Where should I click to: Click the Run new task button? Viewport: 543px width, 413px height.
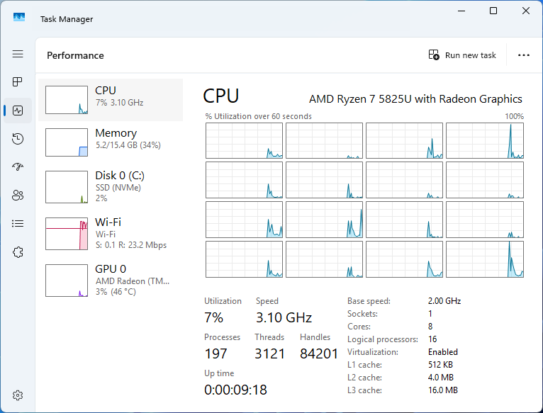click(462, 55)
